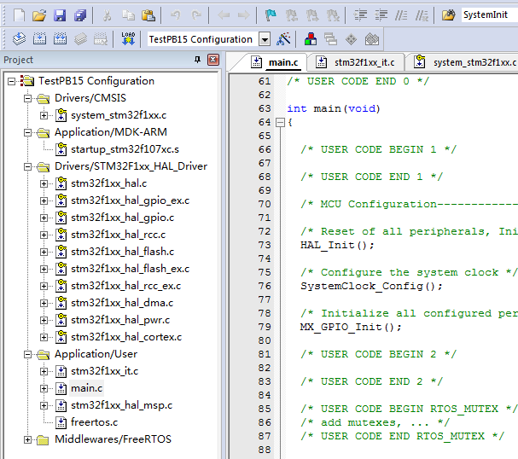Redo the last edit
Image resolution: width=518 pixels, height=459 pixels.
tap(196, 15)
